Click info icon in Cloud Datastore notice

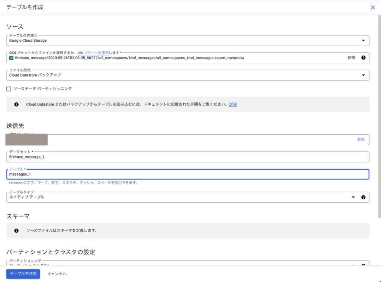click(16, 105)
